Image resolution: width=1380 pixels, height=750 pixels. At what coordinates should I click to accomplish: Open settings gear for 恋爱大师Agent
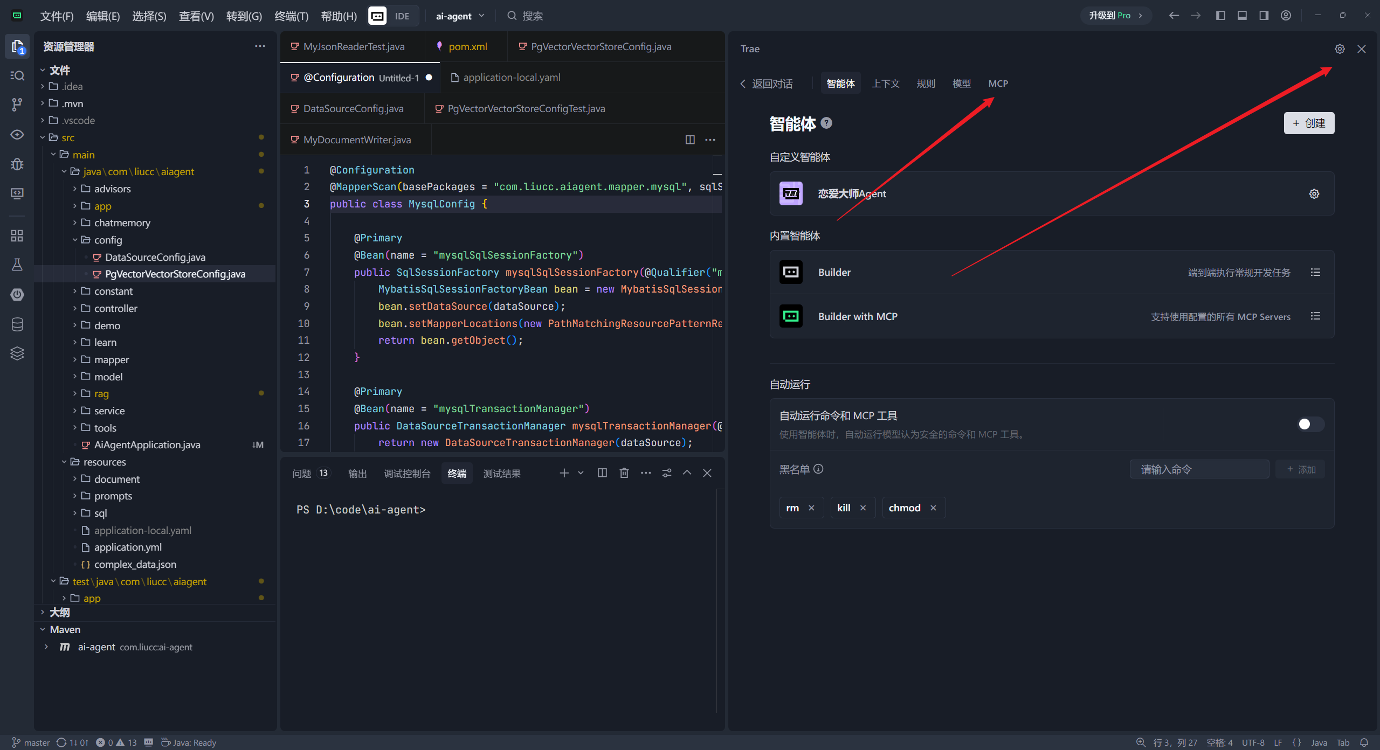tap(1314, 194)
